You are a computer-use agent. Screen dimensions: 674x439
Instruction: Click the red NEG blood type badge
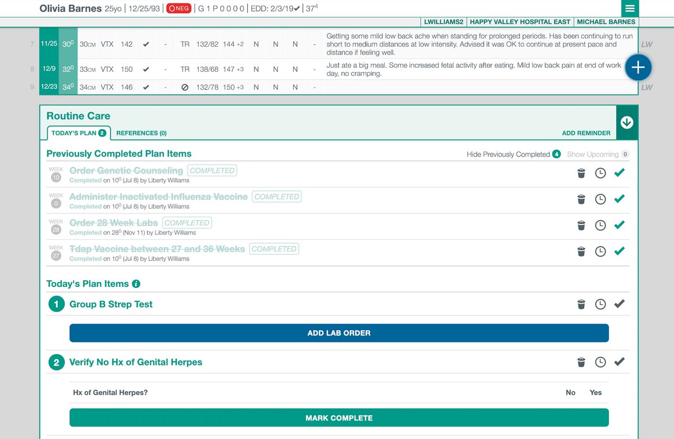(179, 9)
